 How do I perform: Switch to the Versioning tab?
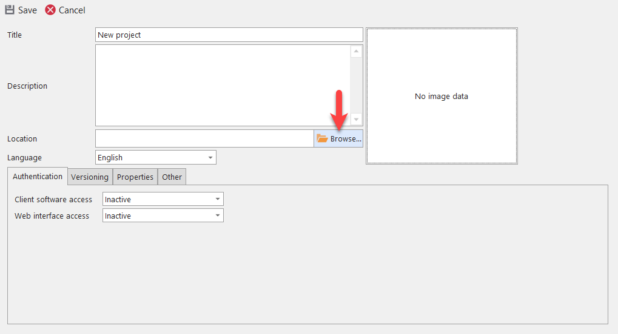tap(90, 177)
